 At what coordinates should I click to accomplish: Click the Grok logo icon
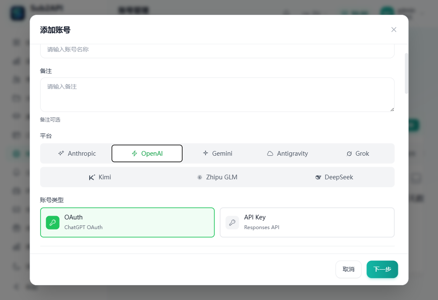349,154
